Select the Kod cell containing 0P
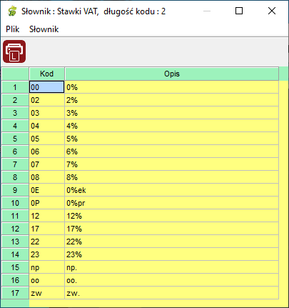This screenshot has height=308, width=289. coord(47,203)
